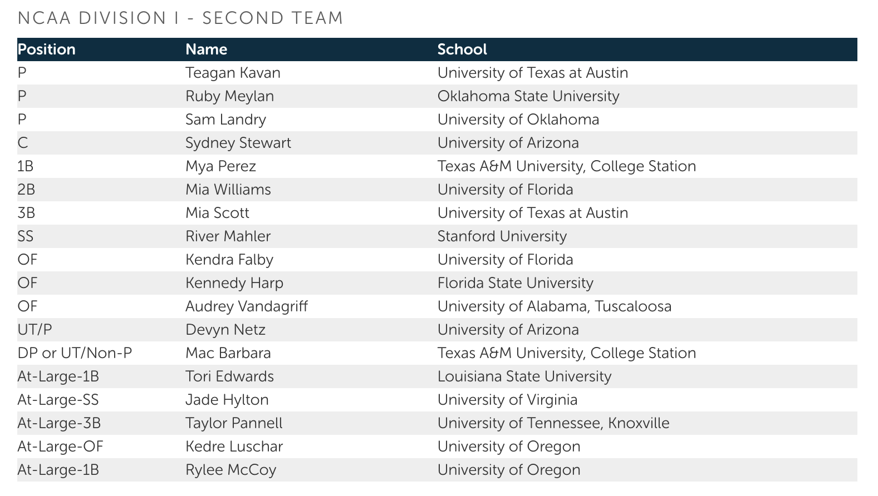This screenshot has width=878, height=496.
Task: Click the NCAA Division I Second Team heading
Action: [180, 18]
